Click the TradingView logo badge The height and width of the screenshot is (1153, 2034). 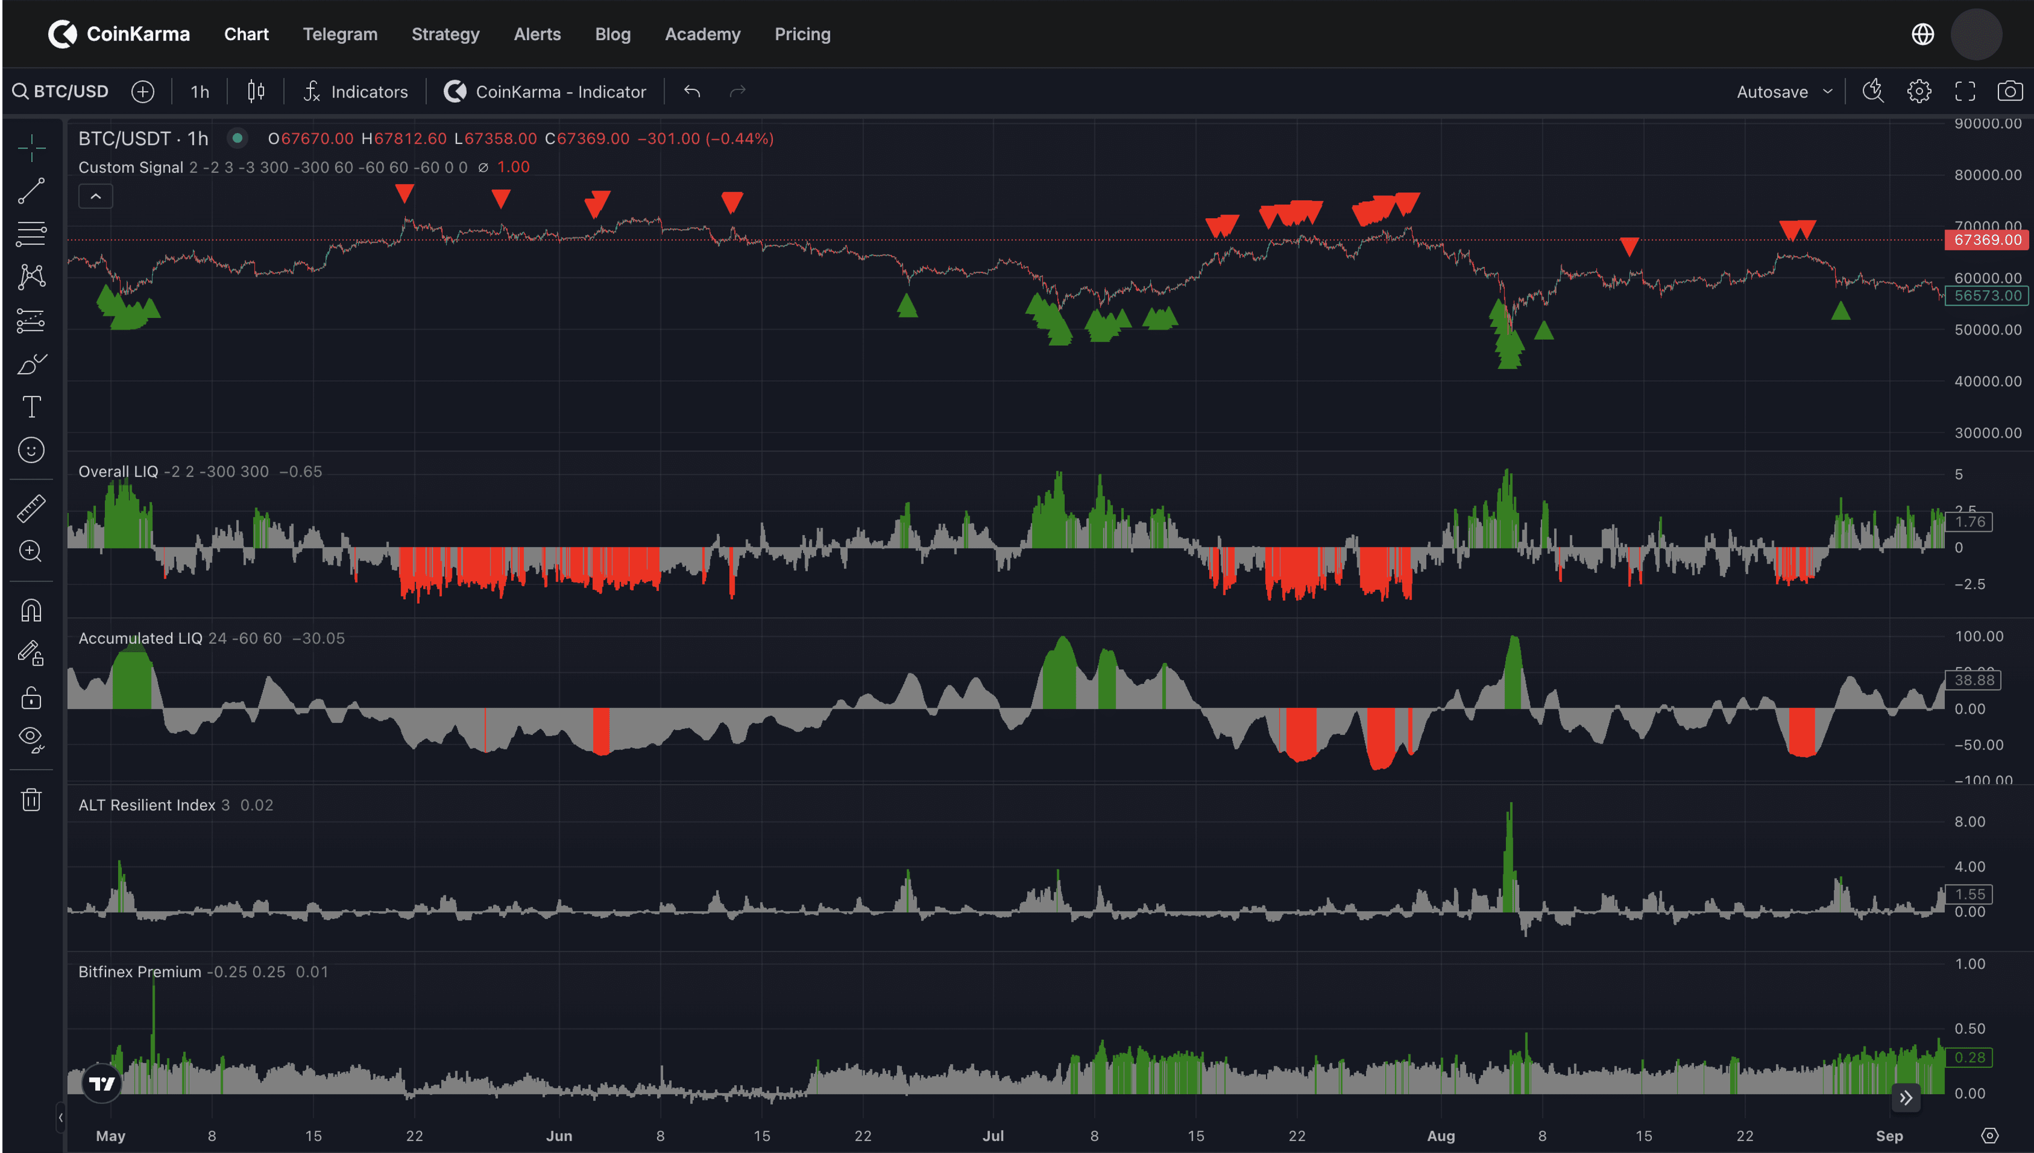click(101, 1083)
